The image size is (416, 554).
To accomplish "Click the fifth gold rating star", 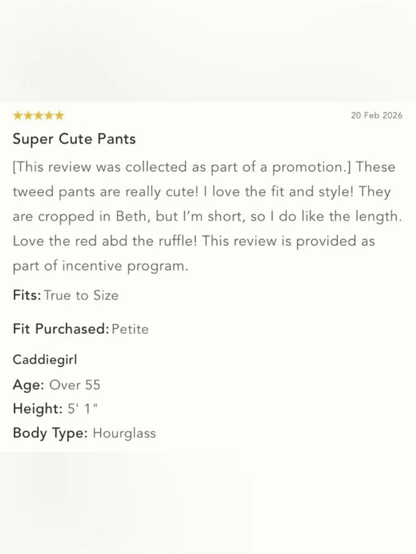I will tap(59, 115).
